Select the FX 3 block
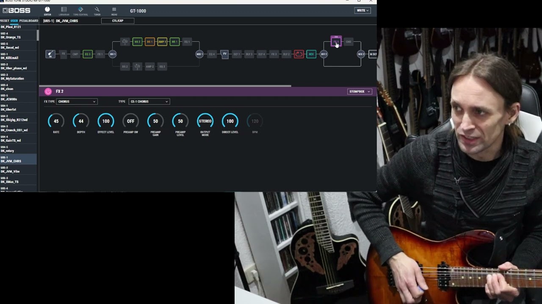The height and width of the screenshot is (304, 542). tap(274, 54)
